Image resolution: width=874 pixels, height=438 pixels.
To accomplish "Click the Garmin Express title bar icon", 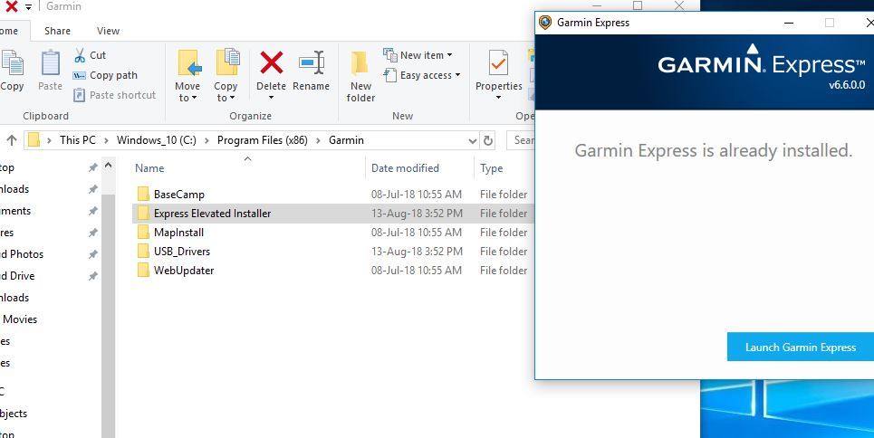I will 545,23.
